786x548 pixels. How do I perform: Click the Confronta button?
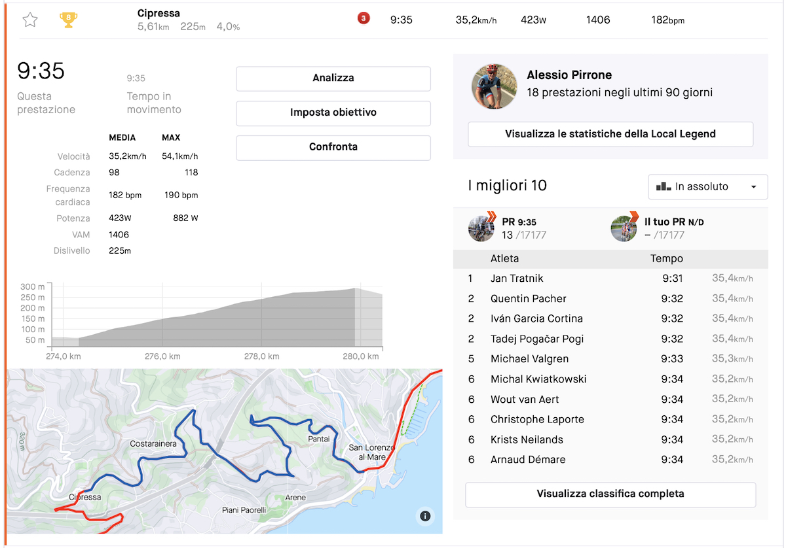tap(333, 148)
